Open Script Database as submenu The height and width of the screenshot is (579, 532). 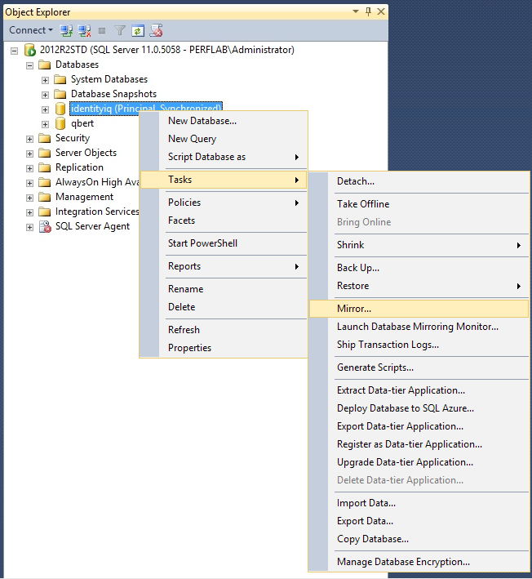(224, 157)
